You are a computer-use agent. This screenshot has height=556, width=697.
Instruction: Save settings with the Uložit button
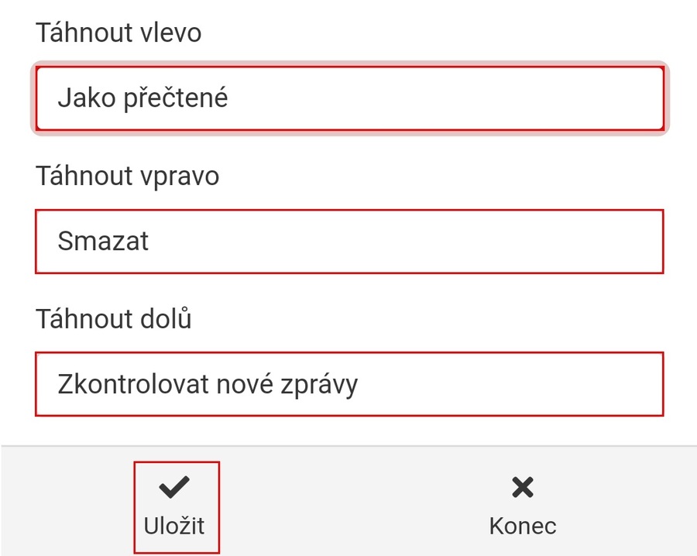(176, 506)
